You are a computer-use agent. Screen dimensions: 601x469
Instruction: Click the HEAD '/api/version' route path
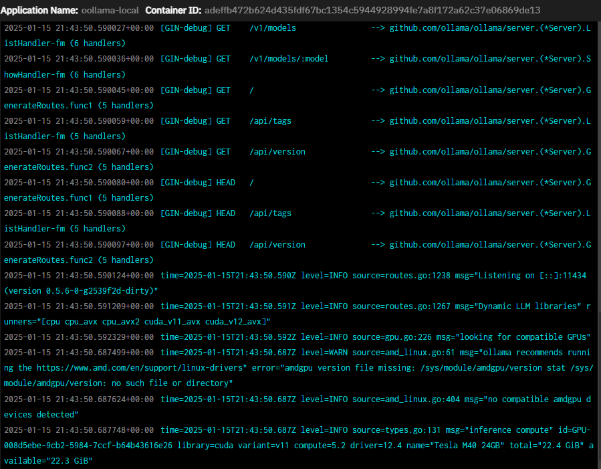pos(277,245)
